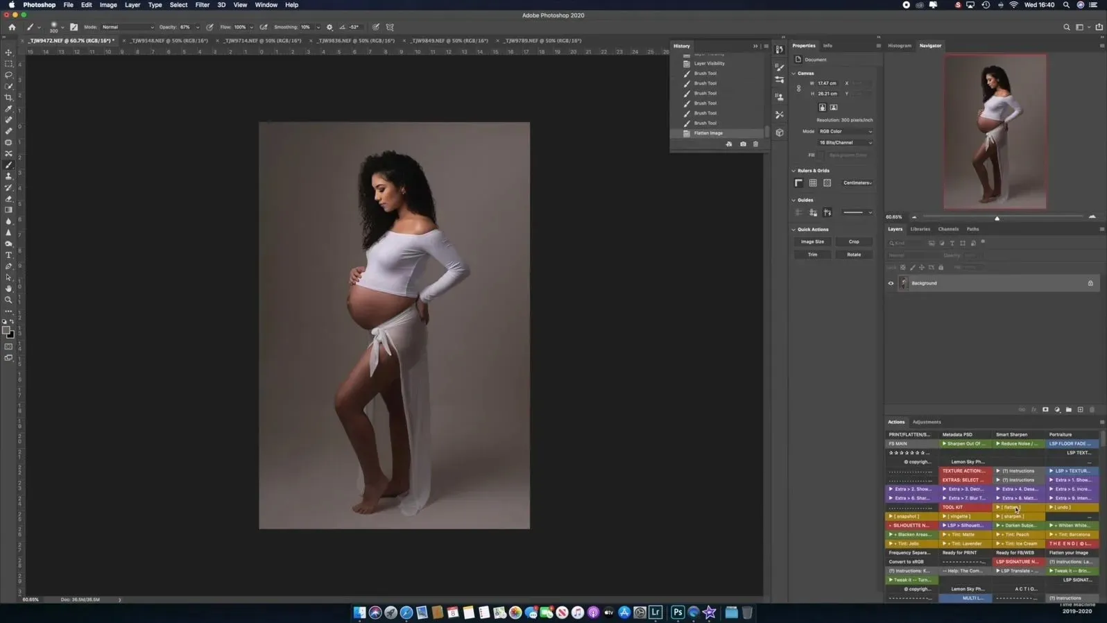This screenshot has height=623, width=1107.
Task: Select the Zoom tool in the toolbar
Action: click(9, 300)
